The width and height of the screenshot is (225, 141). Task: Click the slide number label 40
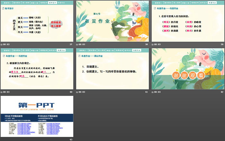71,92
